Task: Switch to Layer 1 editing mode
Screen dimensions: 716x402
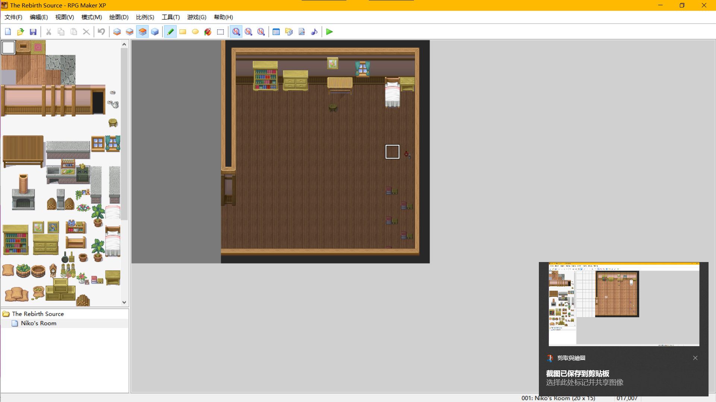Action: tap(117, 32)
